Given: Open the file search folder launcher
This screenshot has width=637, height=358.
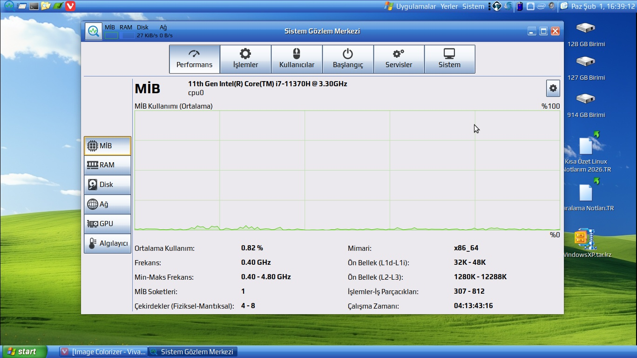Looking at the screenshot, I should [46, 6].
